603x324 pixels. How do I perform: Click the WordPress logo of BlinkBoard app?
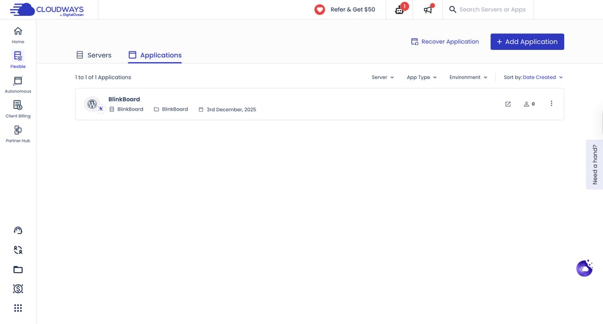point(92,103)
